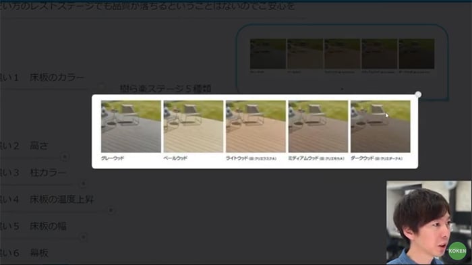Expand the circle marker under 高さ heading
Screen dimensions: 472x265
pyautogui.click(x=64, y=156)
